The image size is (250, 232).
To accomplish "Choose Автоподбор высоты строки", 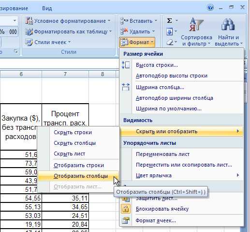I will point(181,76).
